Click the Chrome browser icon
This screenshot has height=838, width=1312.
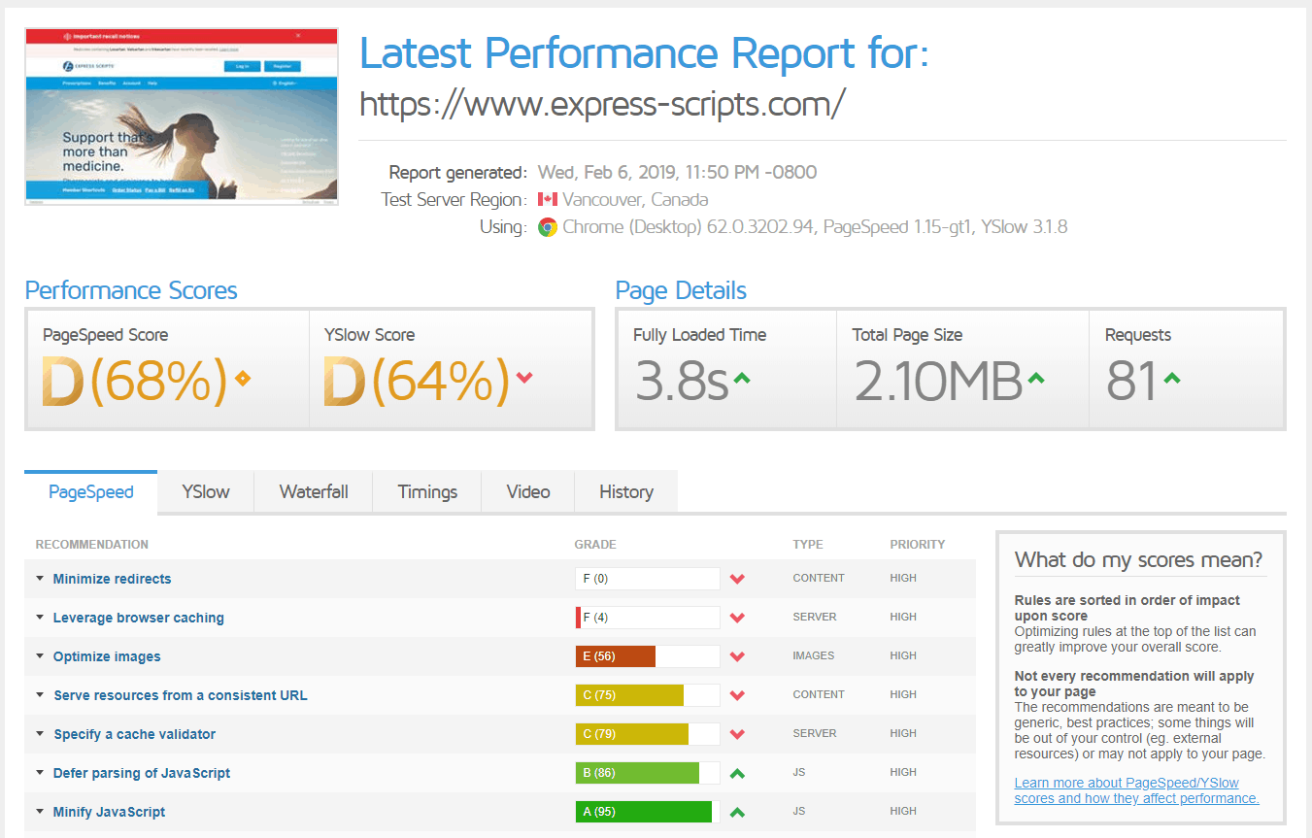[548, 227]
